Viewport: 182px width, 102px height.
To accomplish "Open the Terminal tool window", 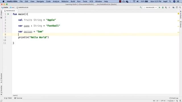I will coord(18,98).
